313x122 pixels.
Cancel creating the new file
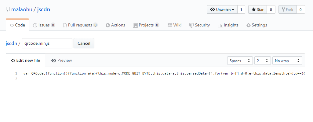coord(84,43)
